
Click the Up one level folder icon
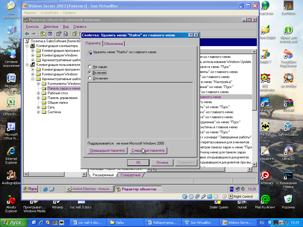coord(43,34)
